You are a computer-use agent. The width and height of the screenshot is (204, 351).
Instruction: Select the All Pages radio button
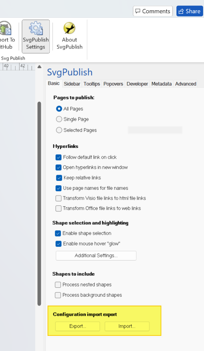(59, 109)
